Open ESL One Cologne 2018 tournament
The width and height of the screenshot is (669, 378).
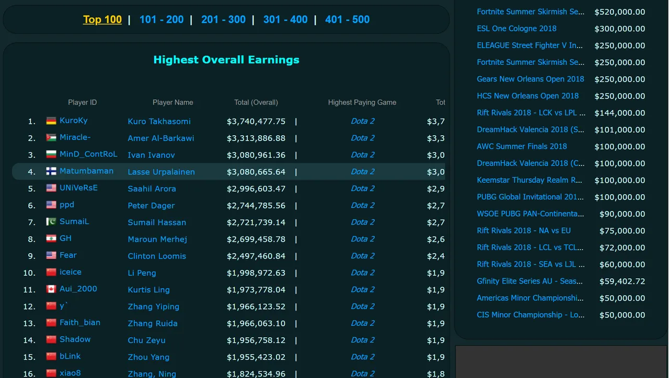point(516,29)
